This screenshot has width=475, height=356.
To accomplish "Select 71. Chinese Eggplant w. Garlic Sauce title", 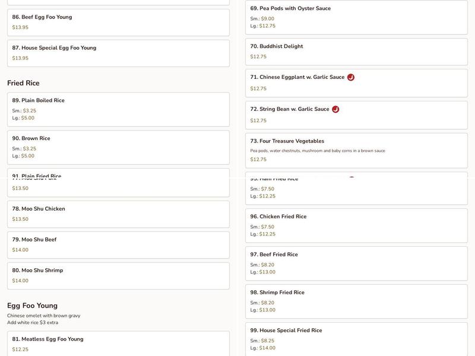I will [297, 77].
